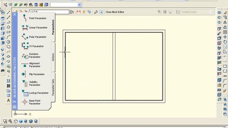The height and width of the screenshot is (128, 228).
Task: Switch to the Actions palette tab
Action: coord(53,57)
